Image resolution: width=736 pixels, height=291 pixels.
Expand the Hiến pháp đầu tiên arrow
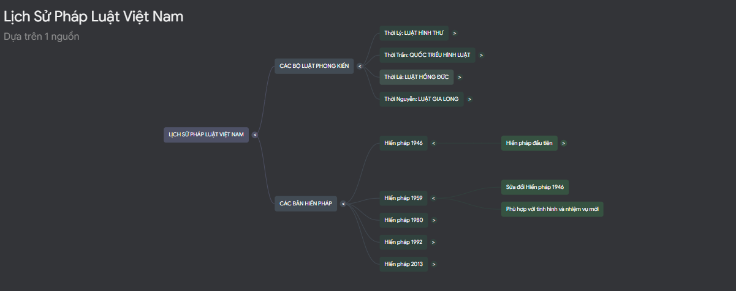[563, 143]
